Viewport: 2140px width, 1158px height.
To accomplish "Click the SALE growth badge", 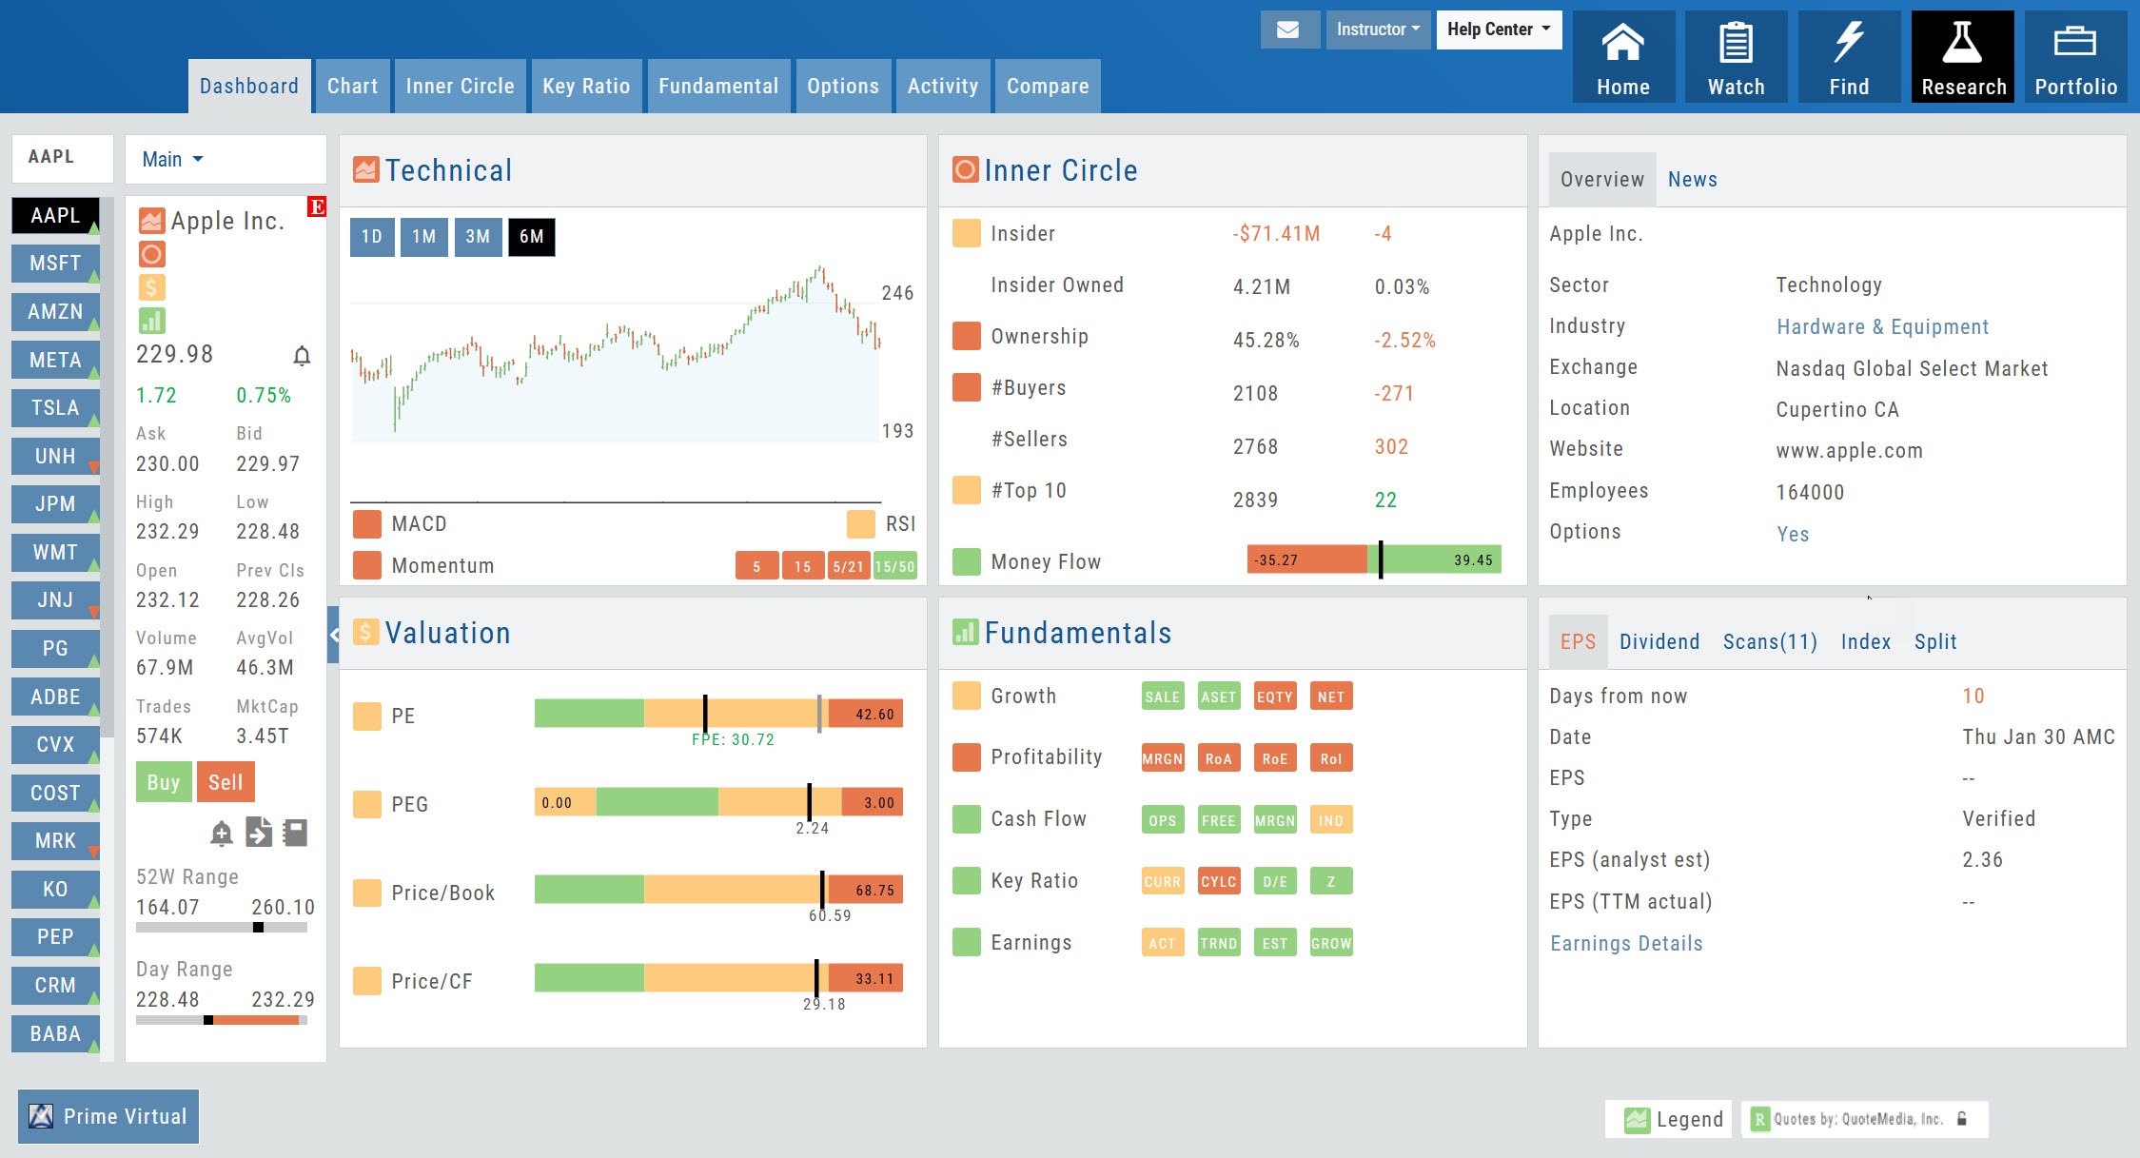I will coord(1163,697).
